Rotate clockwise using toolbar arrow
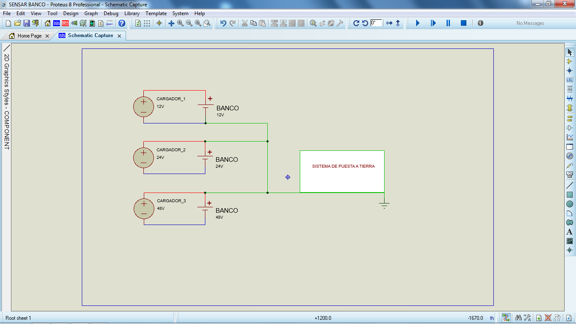Image resolution: width=576 pixels, height=324 pixels. (356, 23)
